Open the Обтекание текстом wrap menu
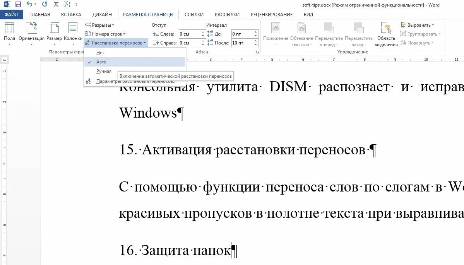This screenshot has height=265, width=464. click(301, 34)
